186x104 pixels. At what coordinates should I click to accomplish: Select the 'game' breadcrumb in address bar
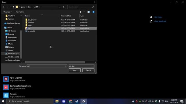(x=23, y=7)
